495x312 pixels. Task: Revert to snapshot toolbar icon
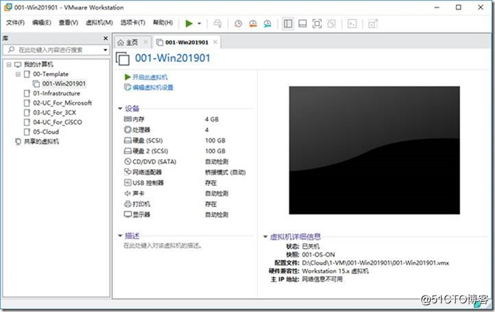pyautogui.click(x=253, y=23)
